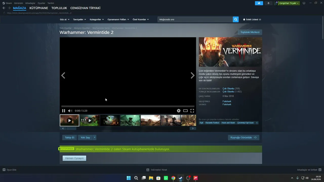Show hidden system tray icons
Image resolution: width=324 pixels, height=182 pixels.
pyautogui.click(x=292, y=178)
